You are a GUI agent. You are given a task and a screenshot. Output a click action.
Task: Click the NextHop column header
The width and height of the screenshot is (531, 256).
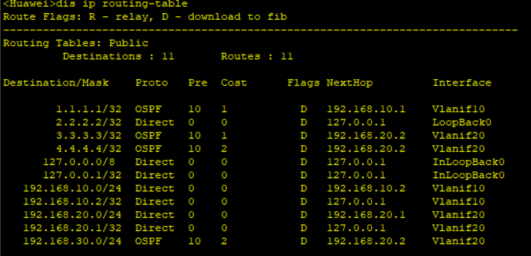click(x=349, y=83)
